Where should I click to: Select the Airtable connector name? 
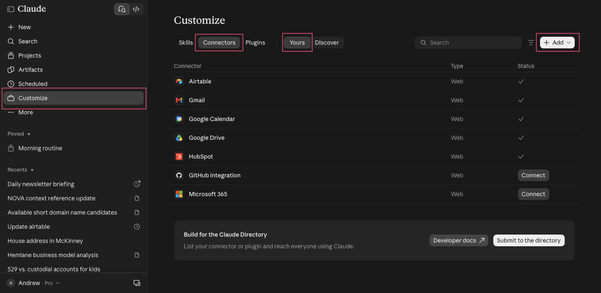[200, 81]
